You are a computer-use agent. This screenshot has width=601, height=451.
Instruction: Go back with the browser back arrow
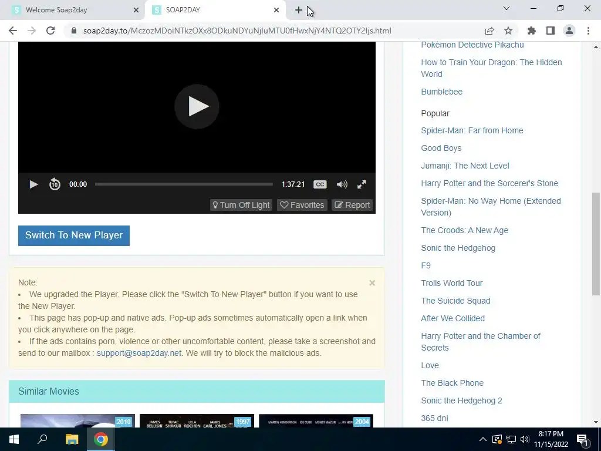[x=13, y=31]
